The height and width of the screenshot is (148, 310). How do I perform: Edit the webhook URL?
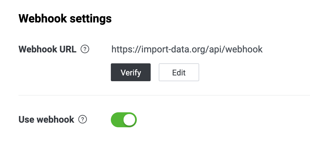point(179,72)
